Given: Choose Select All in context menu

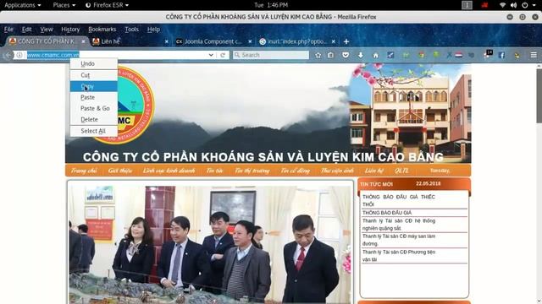Looking at the screenshot, I should (x=94, y=131).
